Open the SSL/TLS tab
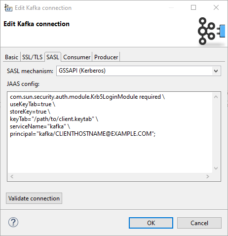Screen dimensions: 228x236 [x=32, y=57]
